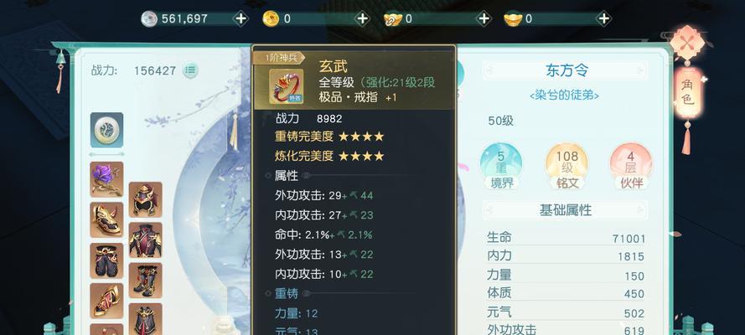Click the 染兮的徒弟 title link

point(565,95)
